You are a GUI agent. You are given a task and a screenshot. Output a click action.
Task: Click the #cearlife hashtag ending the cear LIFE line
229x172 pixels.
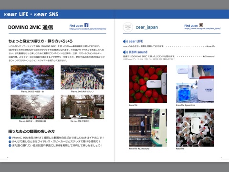(210, 46)
